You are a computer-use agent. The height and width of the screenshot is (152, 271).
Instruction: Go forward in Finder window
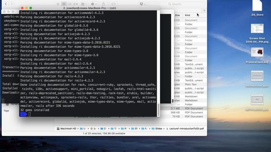11,4
